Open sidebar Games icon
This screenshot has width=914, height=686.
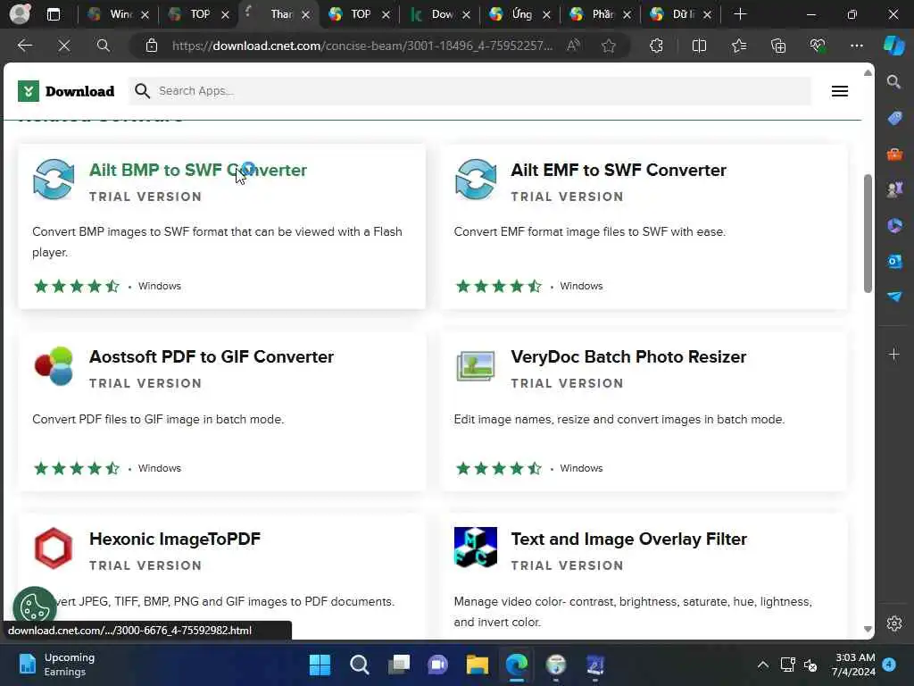coord(894,189)
